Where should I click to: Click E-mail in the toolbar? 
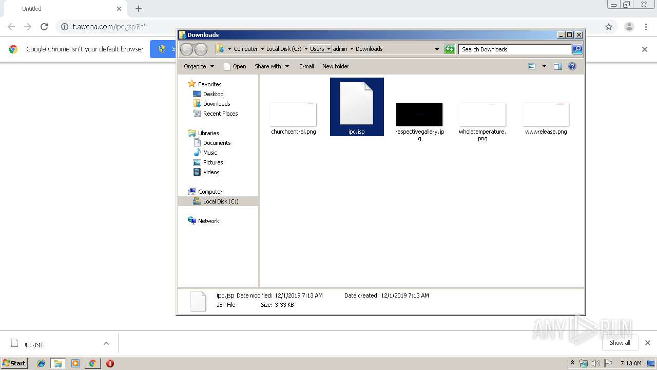point(306,66)
